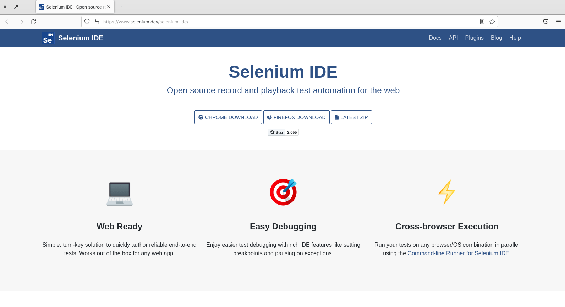Open a new tab with the plus icon
Screen dimensions: 565x307
(122, 7)
